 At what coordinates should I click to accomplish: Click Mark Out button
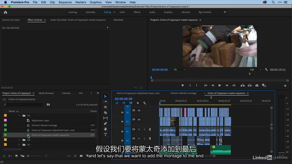[x=196, y=85]
